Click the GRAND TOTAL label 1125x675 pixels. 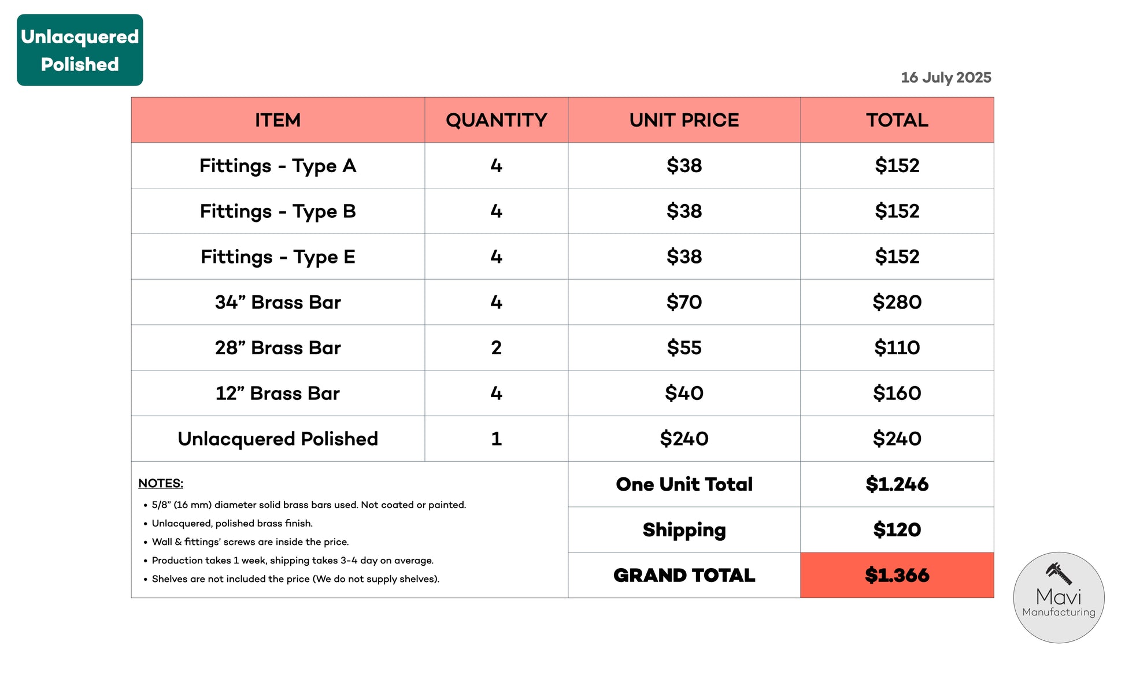tap(684, 575)
